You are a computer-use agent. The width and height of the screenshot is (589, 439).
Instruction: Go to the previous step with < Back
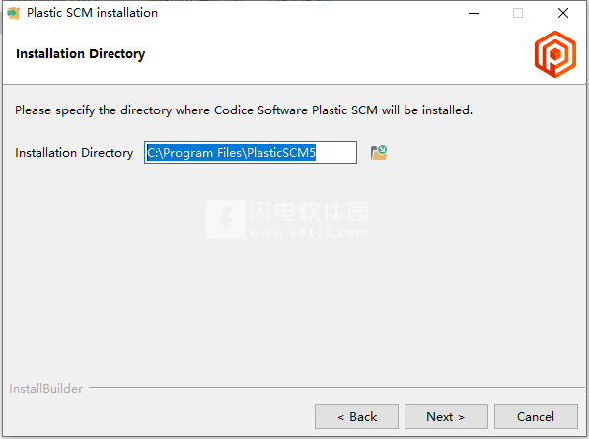coord(356,417)
